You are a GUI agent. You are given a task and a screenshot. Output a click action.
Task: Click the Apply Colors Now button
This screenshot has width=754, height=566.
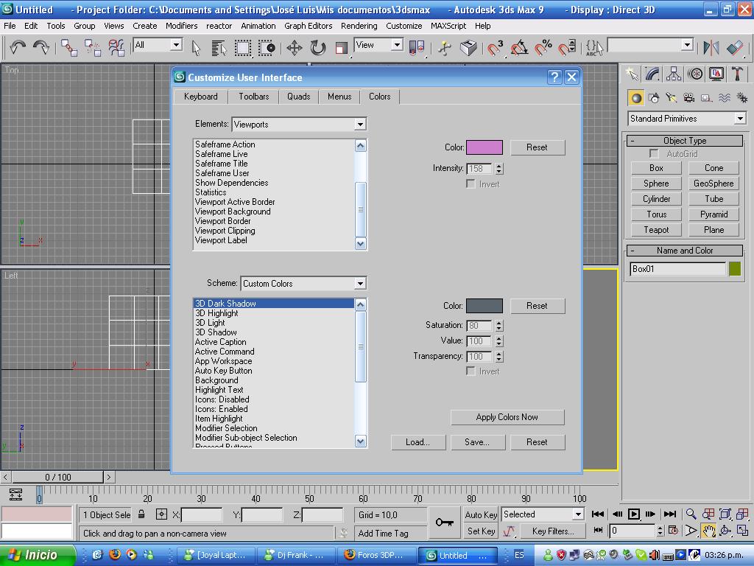507,417
